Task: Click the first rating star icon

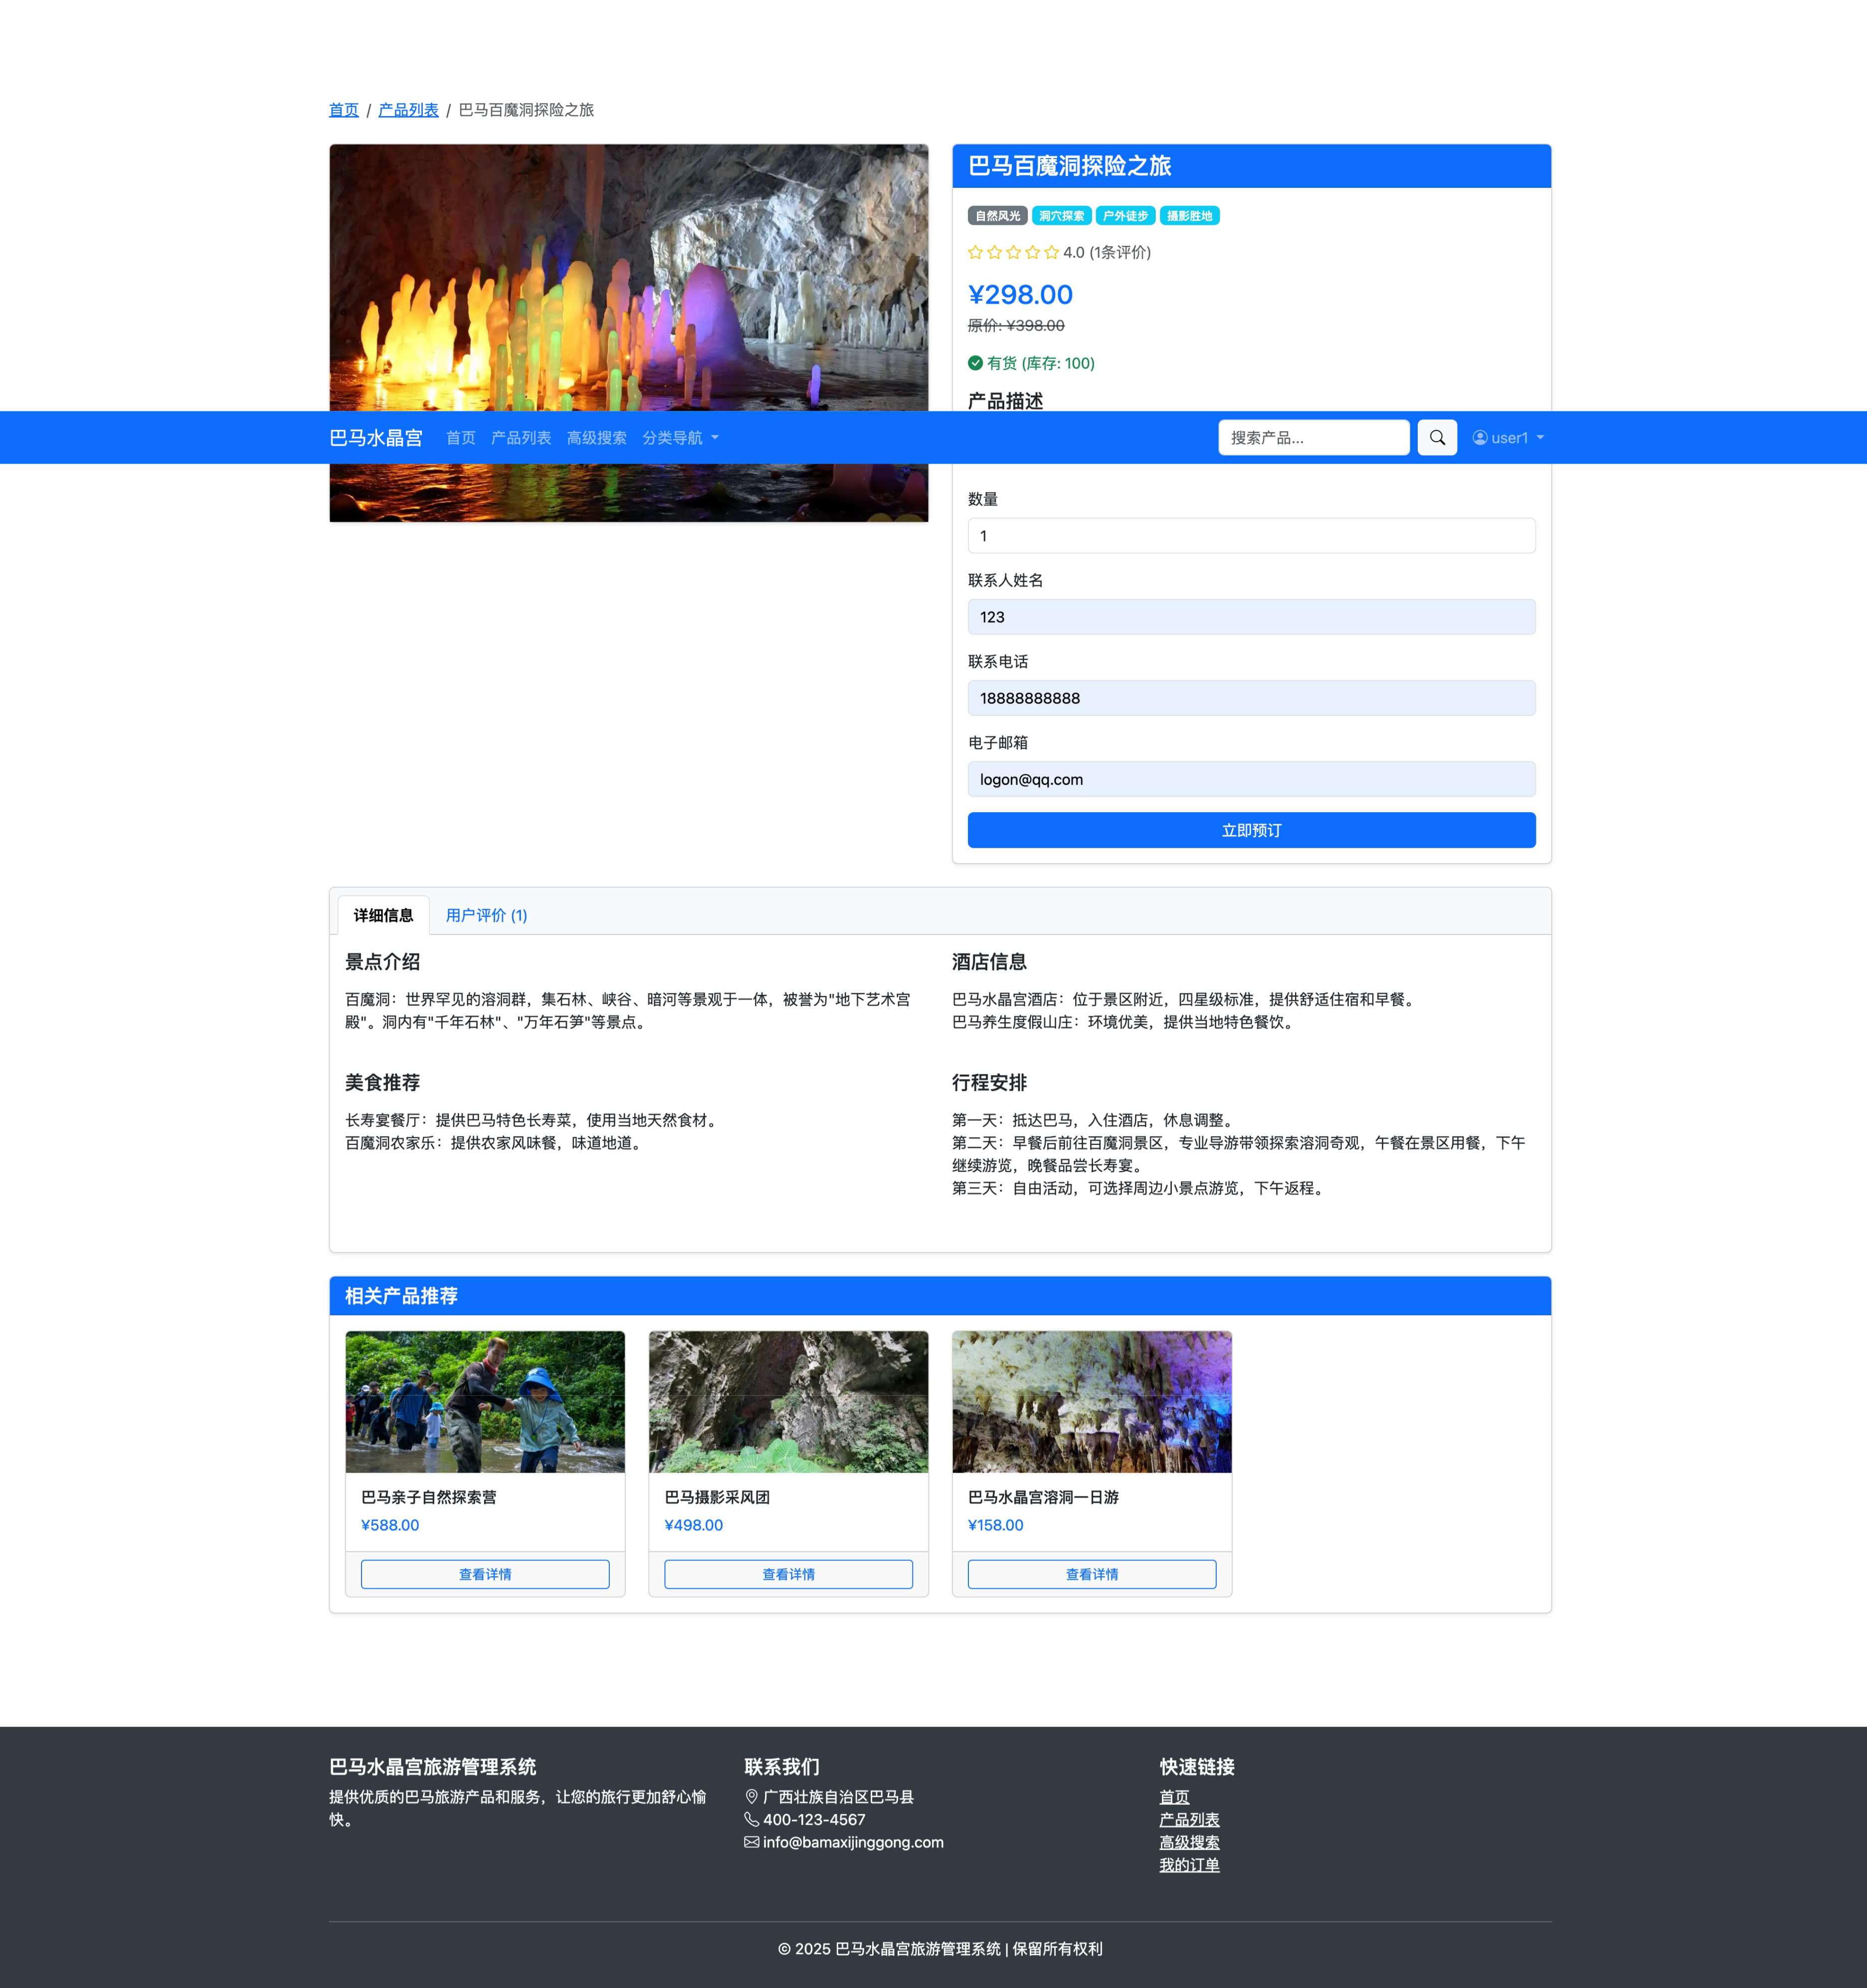Action: pos(975,253)
